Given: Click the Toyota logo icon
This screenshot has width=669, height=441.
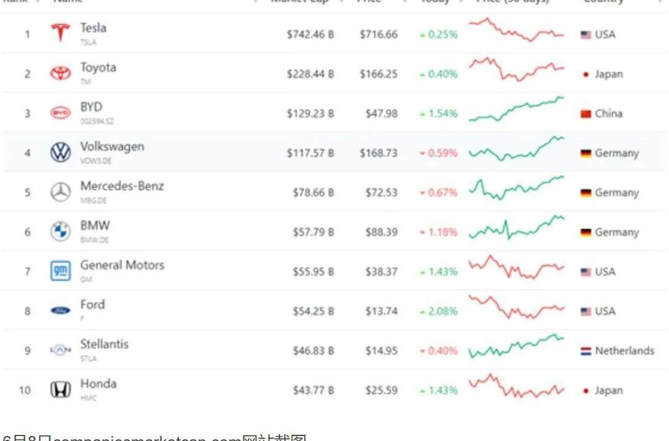Looking at the screenshot, I should coord(61,73).
